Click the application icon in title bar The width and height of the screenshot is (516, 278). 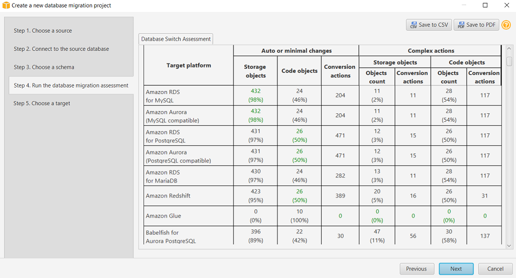tap(6, 6)
